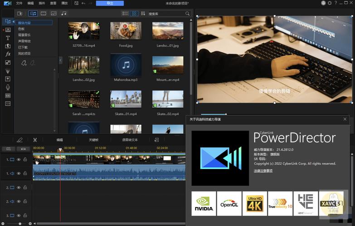Click the save project floppy icon
The height and width of the screenshot is (226, 355).
[77, 3]
